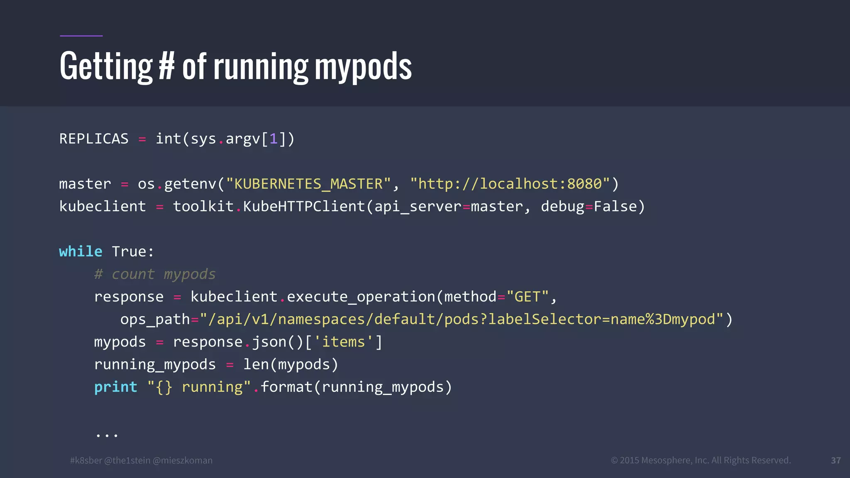The image size is (850, 478).
Task: Click the 'while' keyword
Action: click(x=81, y=251)
